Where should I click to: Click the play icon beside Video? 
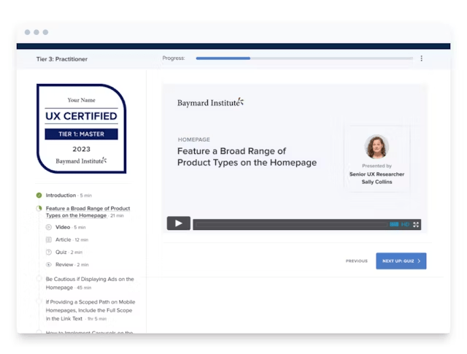coord(49,227)
